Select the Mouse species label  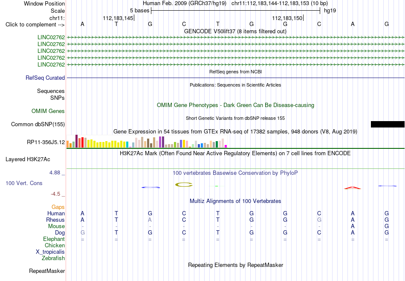pyautogui.click(x=57, y=226)
